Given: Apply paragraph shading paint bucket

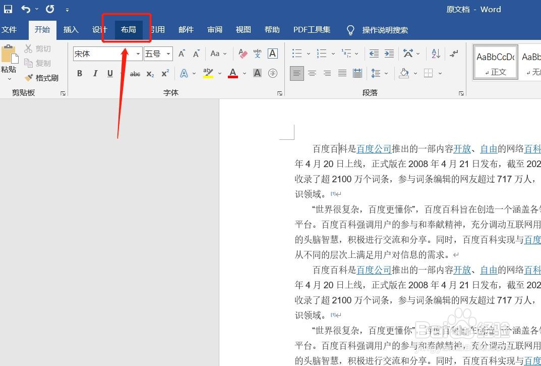Looking at the screenshot, I should (404, 73).
